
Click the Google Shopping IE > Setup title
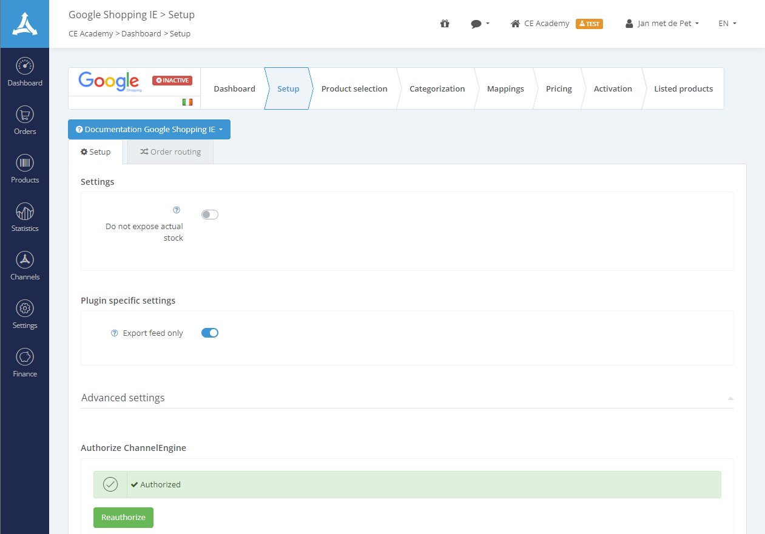click(x=132, y=15)
